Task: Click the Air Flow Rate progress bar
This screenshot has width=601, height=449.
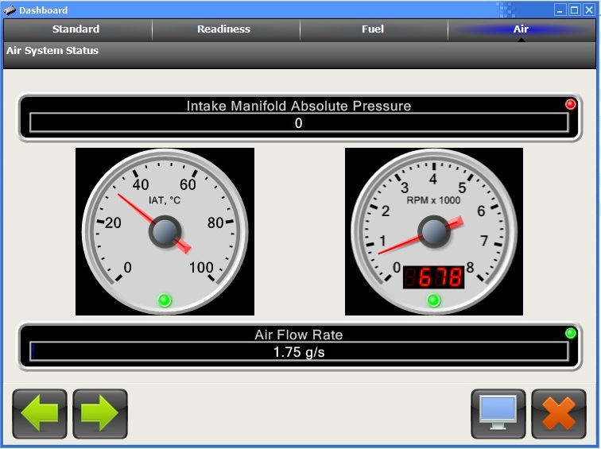Action: [x=299, y=352]
